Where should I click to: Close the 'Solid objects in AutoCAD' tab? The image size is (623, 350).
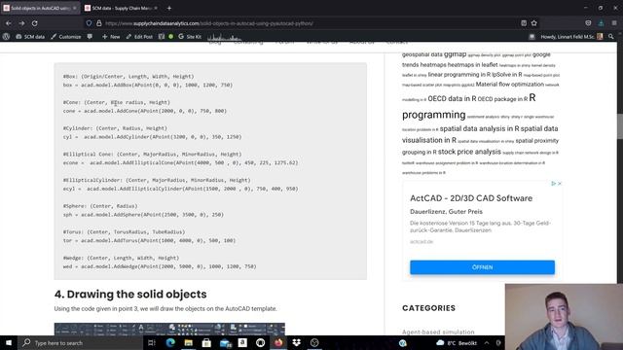[75, 8]
